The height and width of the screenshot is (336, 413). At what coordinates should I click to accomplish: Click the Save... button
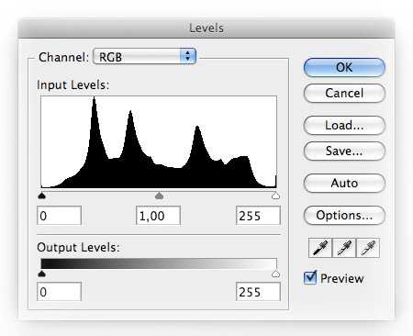tap(344, 151)
